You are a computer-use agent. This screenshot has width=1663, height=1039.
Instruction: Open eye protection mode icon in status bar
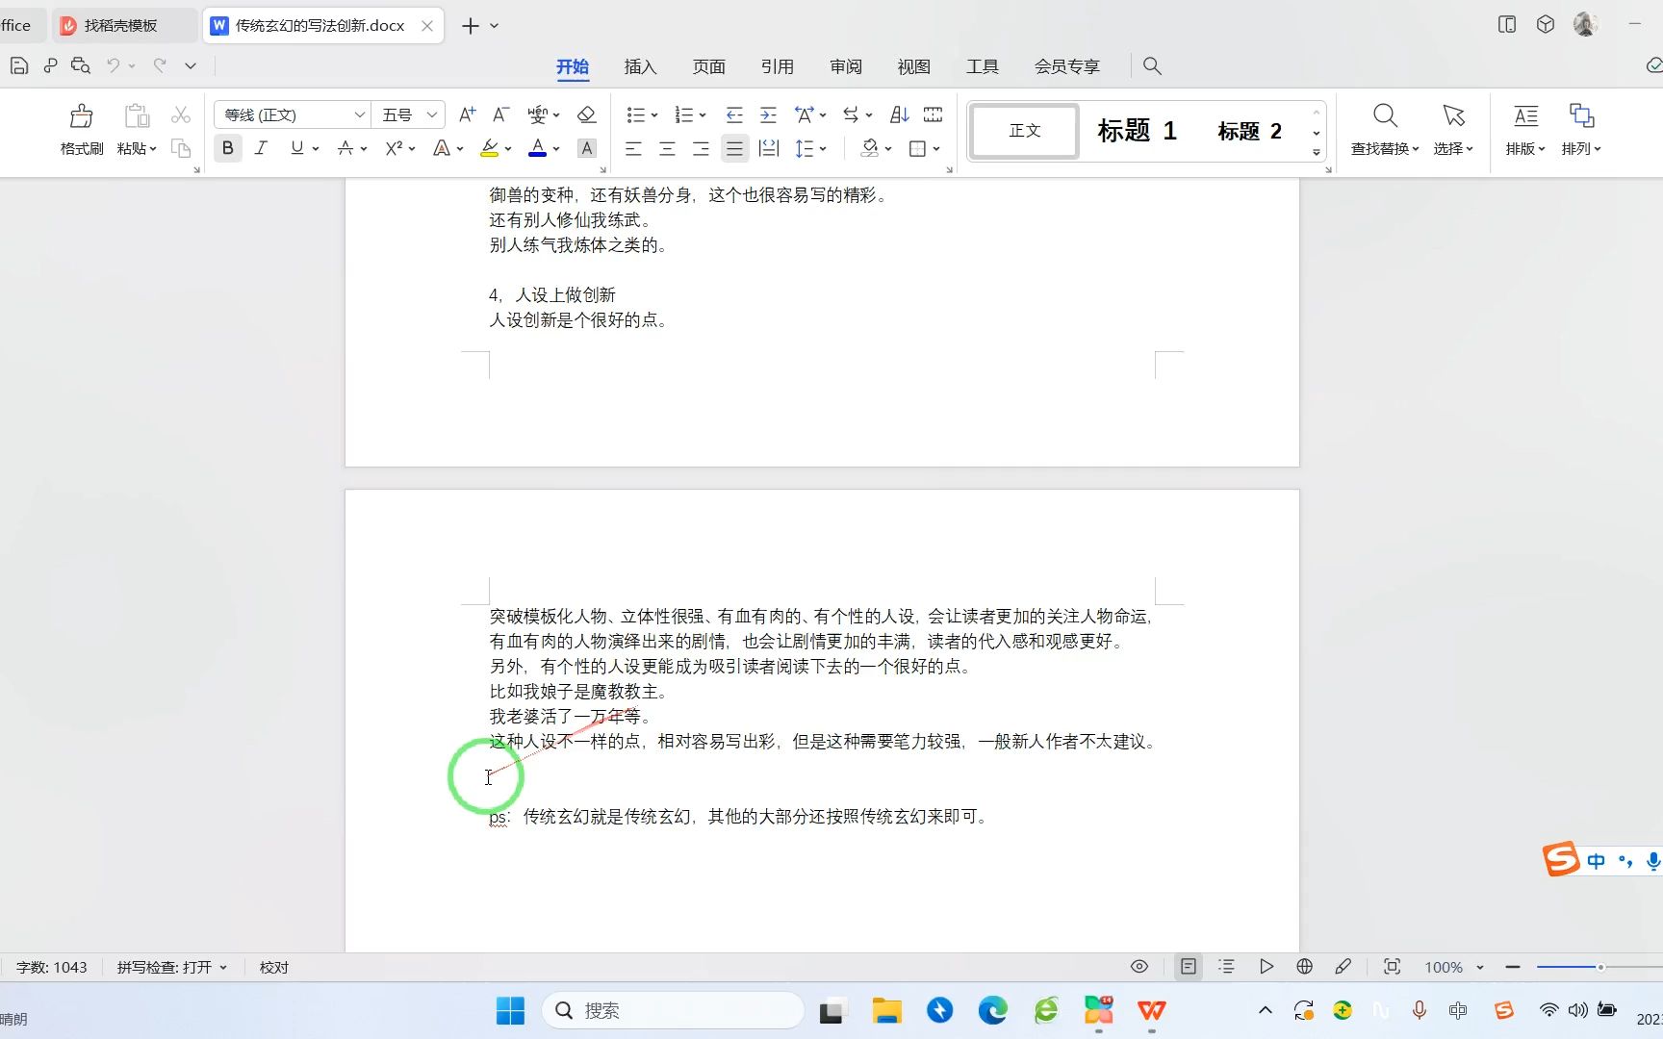click(x=1139, y=967)
